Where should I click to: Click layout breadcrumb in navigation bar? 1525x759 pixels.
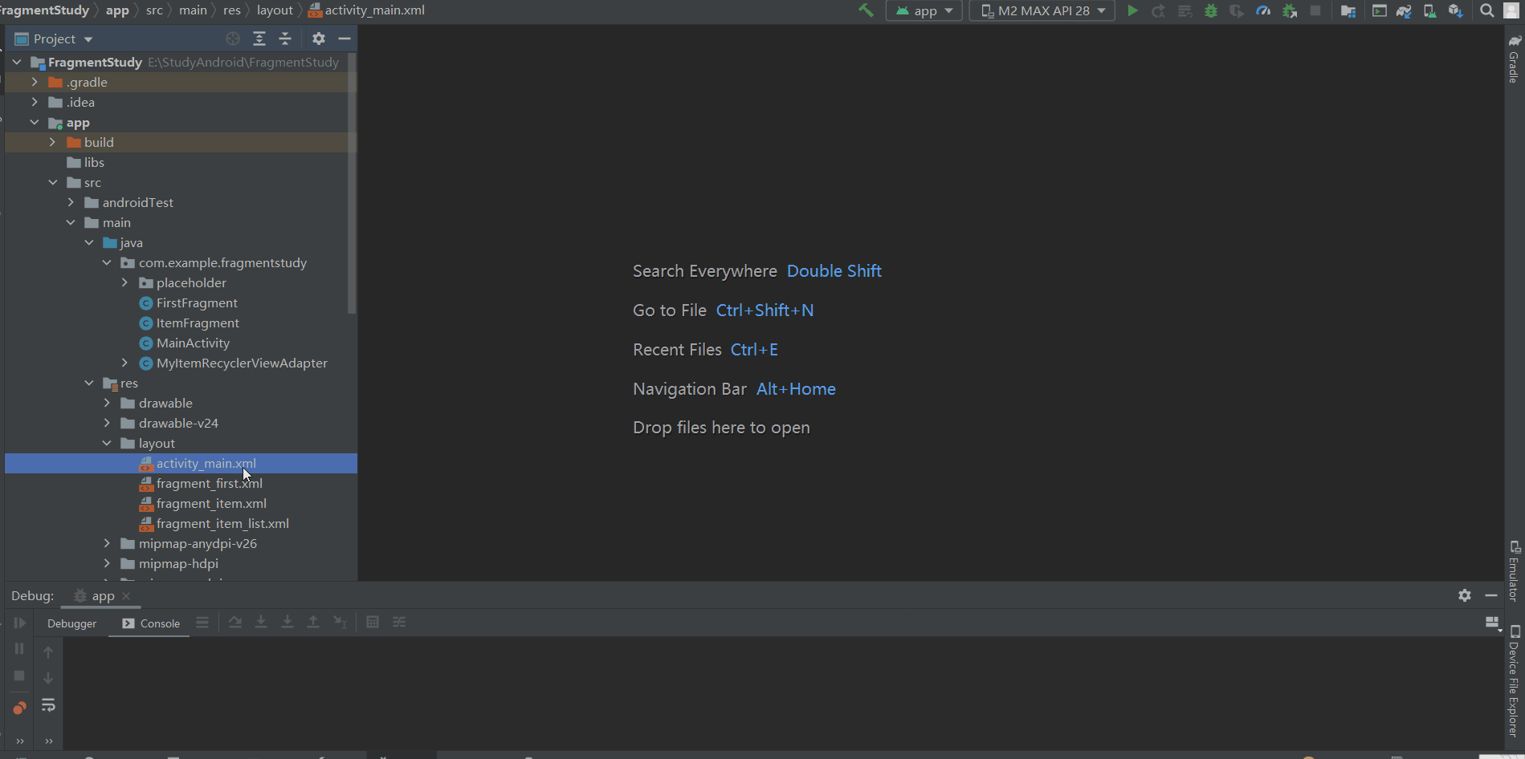pyautogui.click(x=275, y=10)
